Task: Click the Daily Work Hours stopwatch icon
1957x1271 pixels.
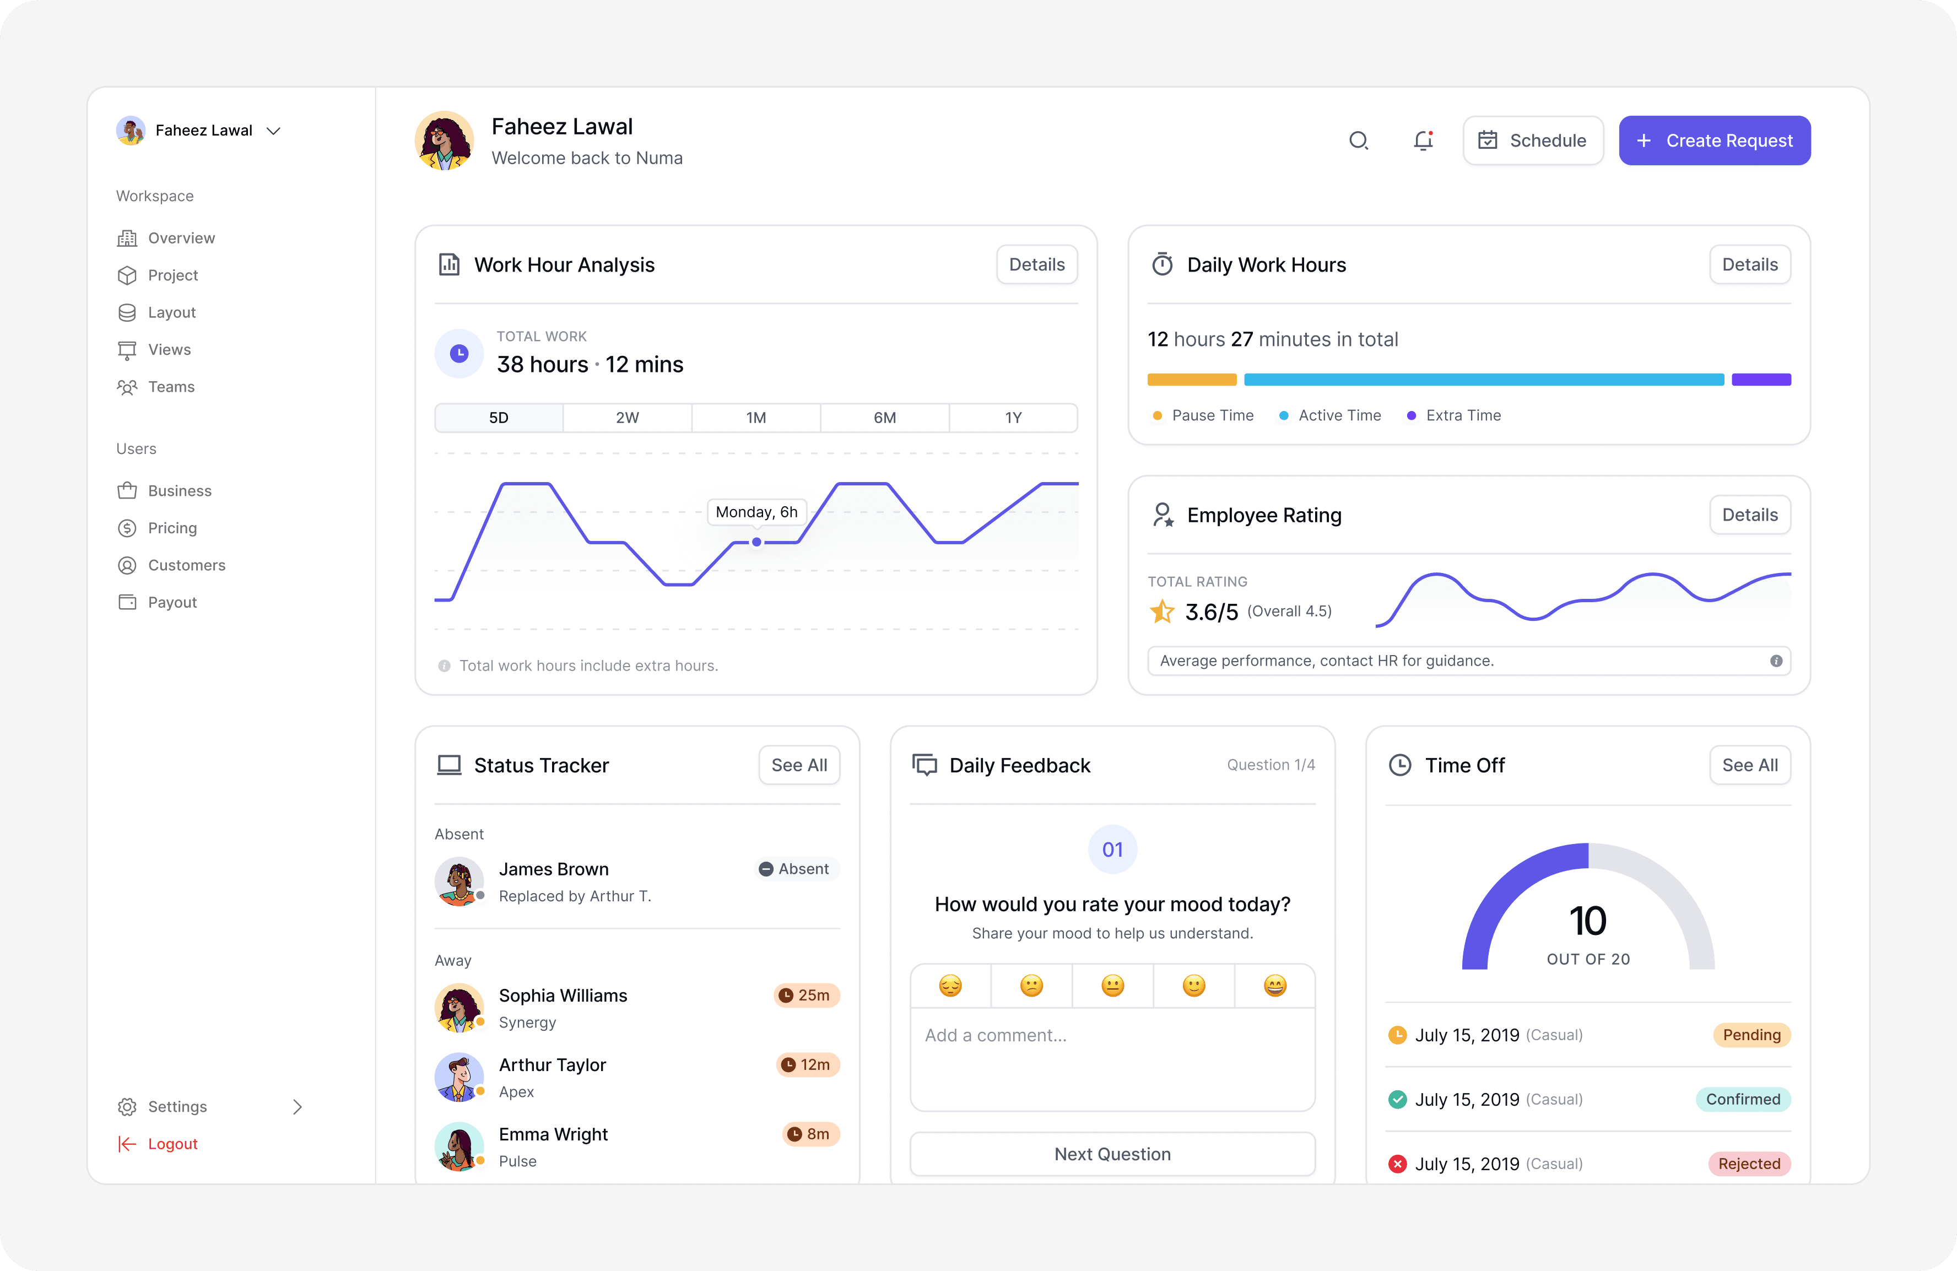Action: pos(1162,265)
